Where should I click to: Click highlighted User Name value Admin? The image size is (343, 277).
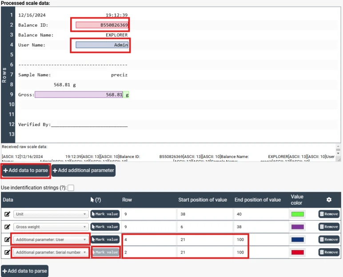coord(102,45)
